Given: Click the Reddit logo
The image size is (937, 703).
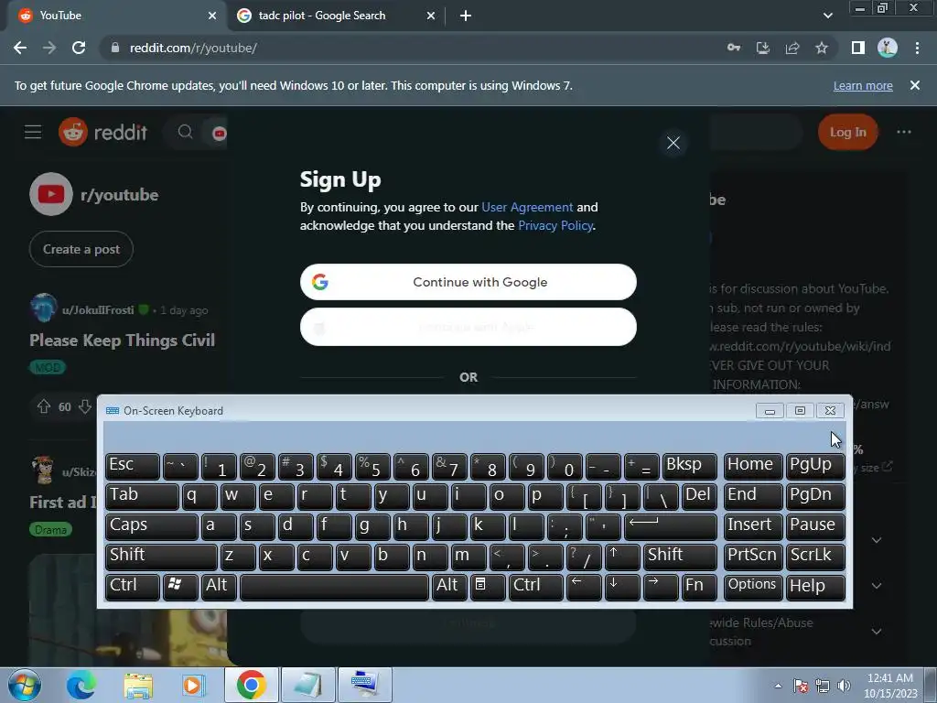Looking at the screenshot, I should coord(102,132).
